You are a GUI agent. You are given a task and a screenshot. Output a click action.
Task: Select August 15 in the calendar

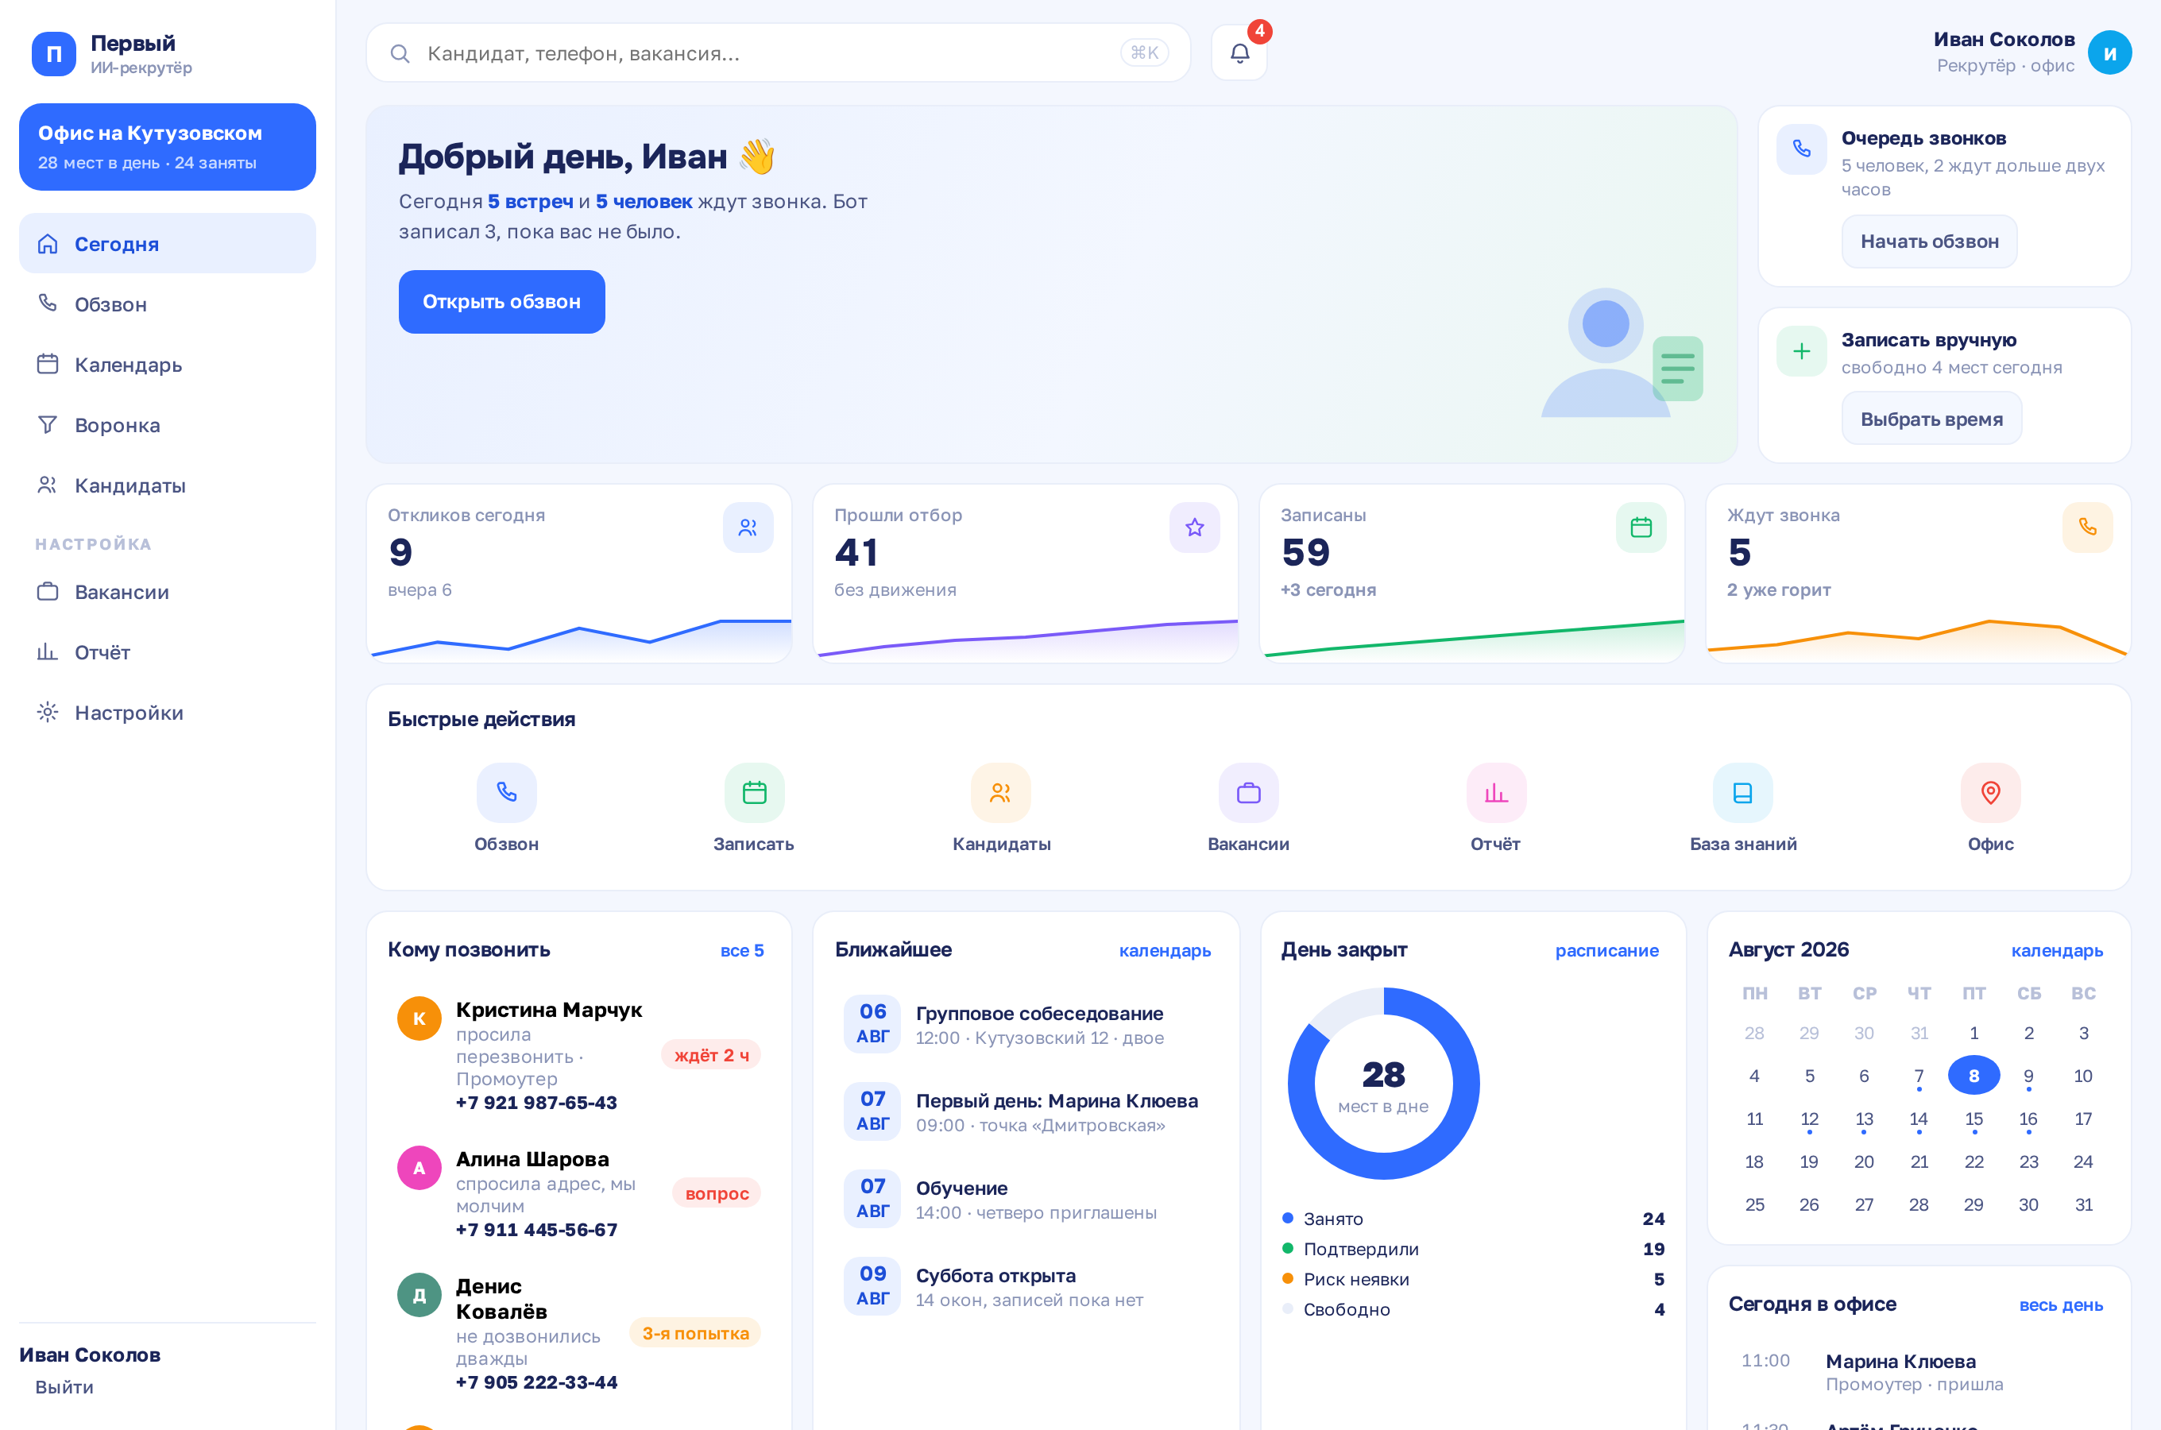[x=1974, y=1118]
